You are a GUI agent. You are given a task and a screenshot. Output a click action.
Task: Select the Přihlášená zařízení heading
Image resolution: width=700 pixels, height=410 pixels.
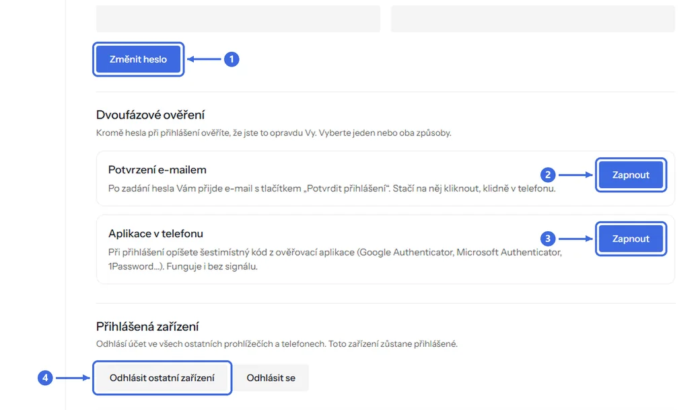point(147,327)
